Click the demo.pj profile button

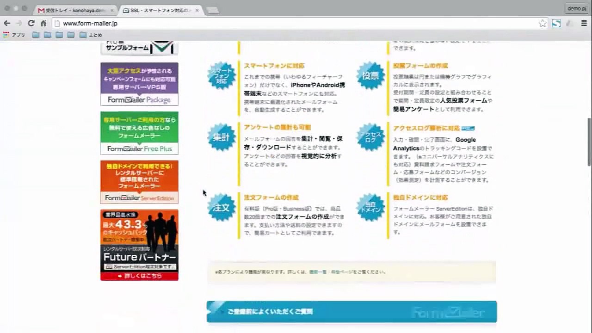[577, 8]
